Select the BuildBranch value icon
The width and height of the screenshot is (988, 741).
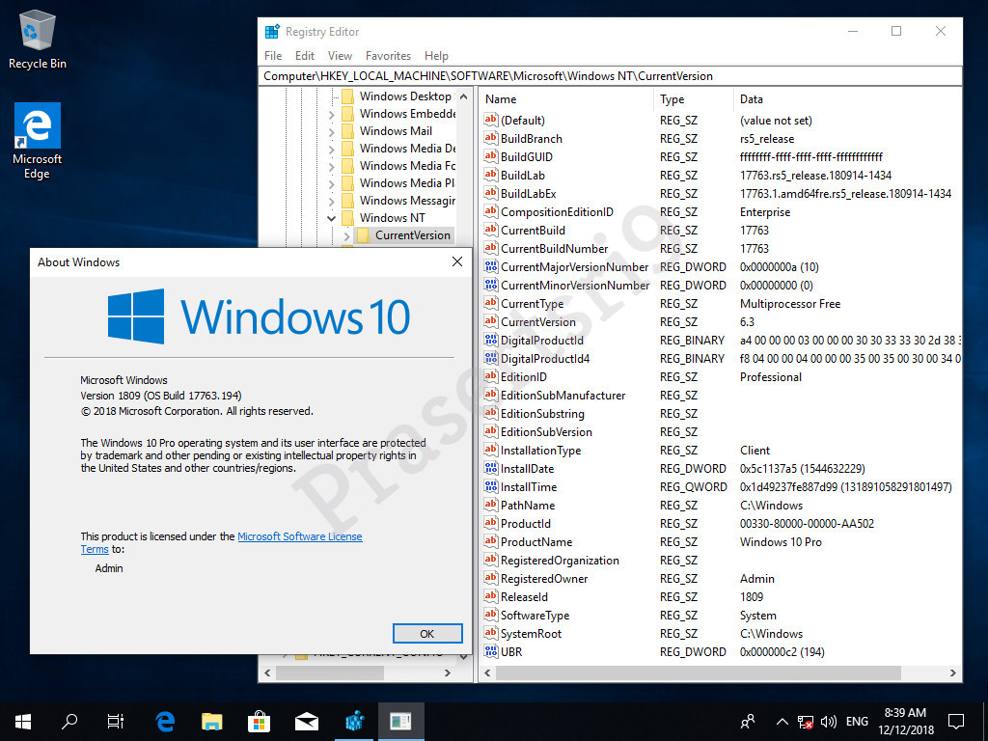pyautogui.click(x=491, y=138)
